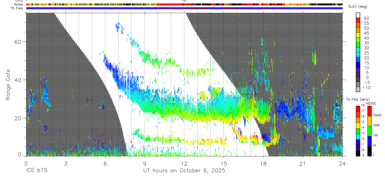Screen dimensions: 385x177
Task: Click the 'CPID' row label at top
Action: tap(19, 1)
